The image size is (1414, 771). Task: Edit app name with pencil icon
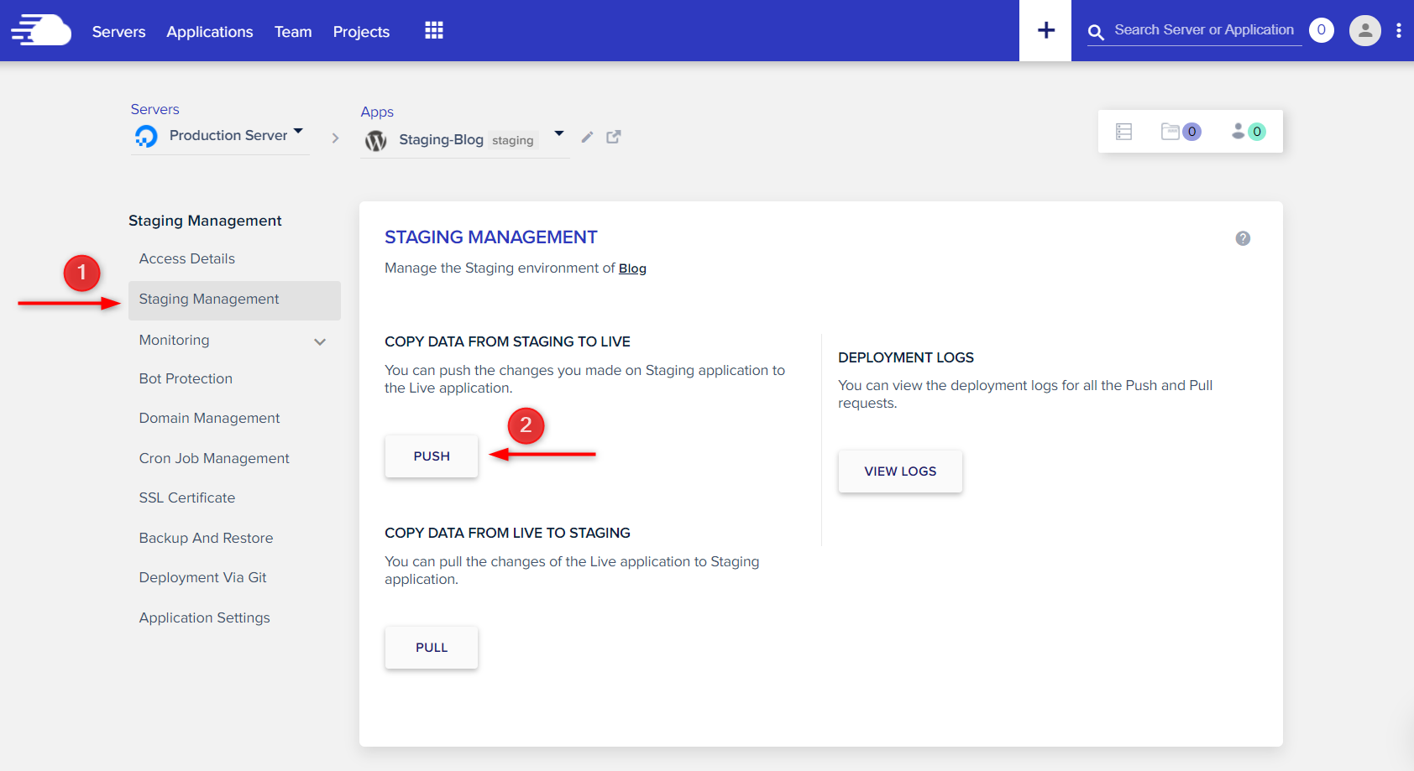coord(587,137)
